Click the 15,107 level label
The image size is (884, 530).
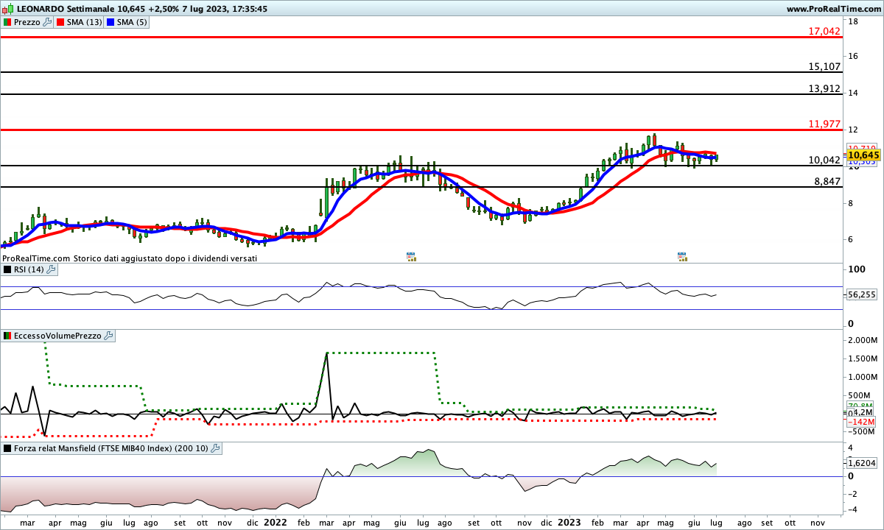click(x=824, y=66)
